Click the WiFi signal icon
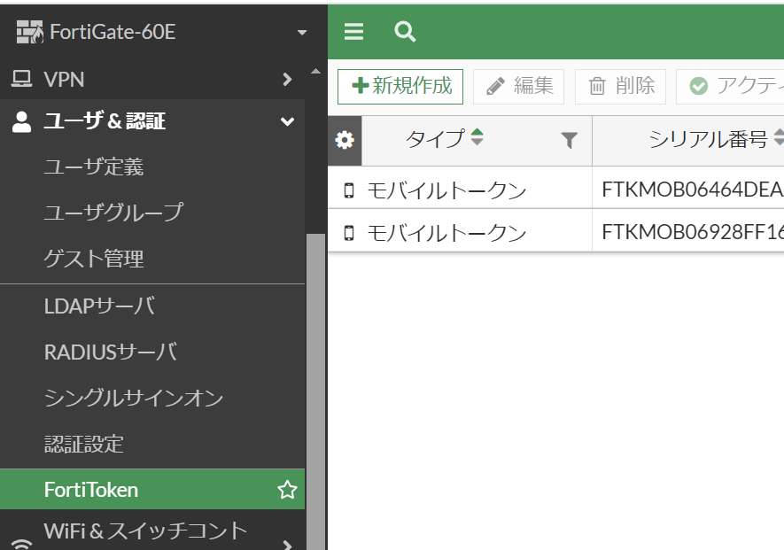 pos(21,545)
